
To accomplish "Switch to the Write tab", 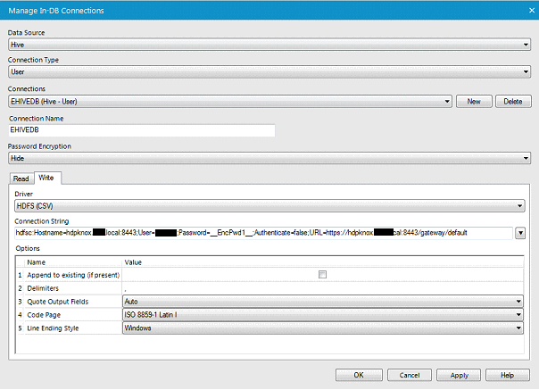I will tap(46, 178).
